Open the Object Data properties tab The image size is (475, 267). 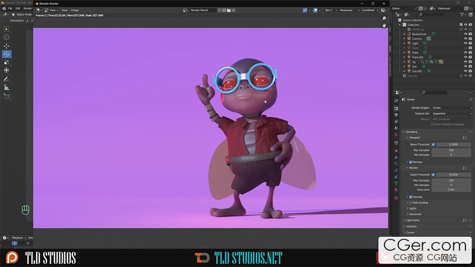(396, 183)
